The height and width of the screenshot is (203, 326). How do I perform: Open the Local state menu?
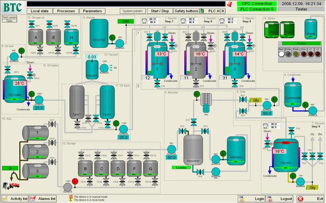pyautogui.click(x=41, y=11)
